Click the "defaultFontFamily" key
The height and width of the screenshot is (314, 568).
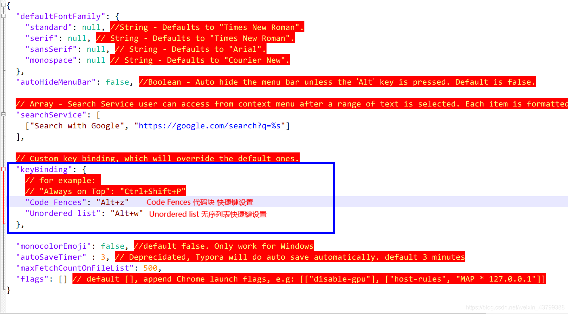click(x=60, y=16)
